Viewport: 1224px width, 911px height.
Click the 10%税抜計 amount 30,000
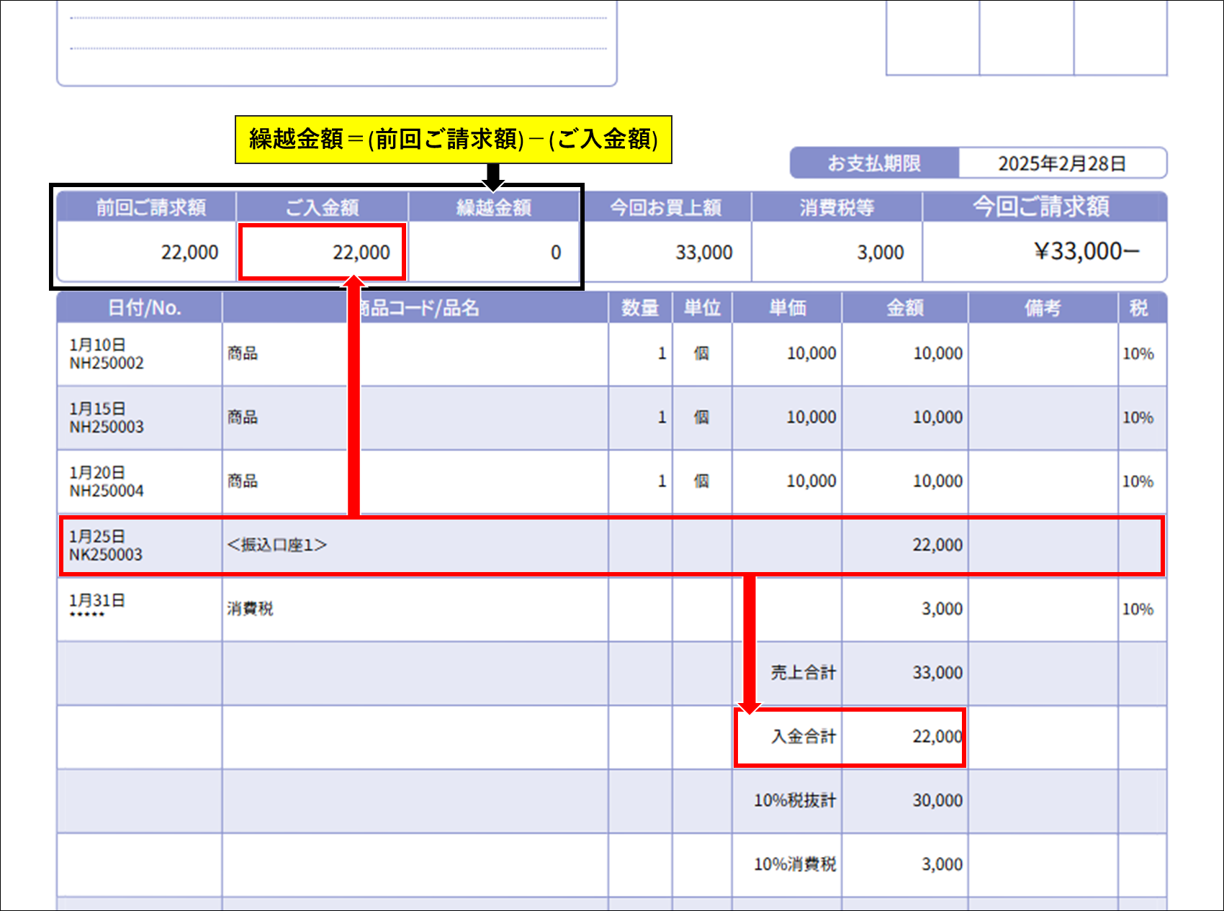coord(937,801)
